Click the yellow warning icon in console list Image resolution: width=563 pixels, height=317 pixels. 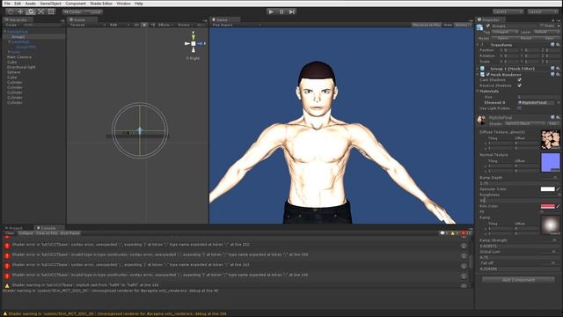[x=7, y=285]
